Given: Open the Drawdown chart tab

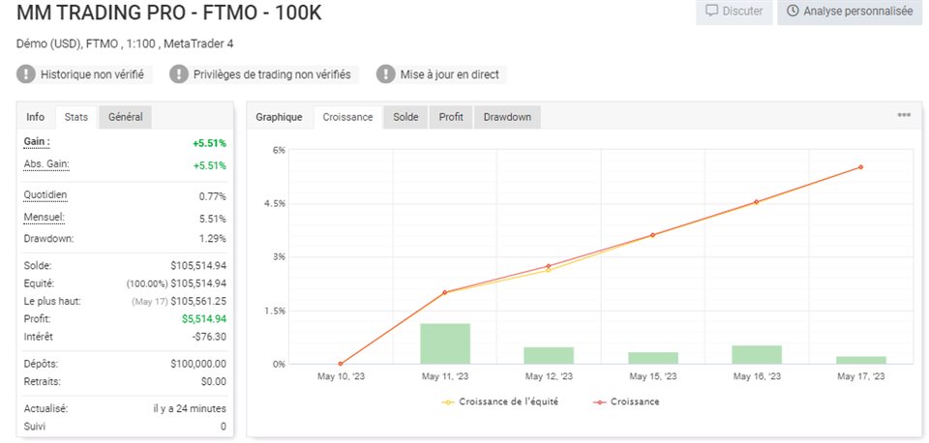Looking at the screenshot, I should (507, 117).
